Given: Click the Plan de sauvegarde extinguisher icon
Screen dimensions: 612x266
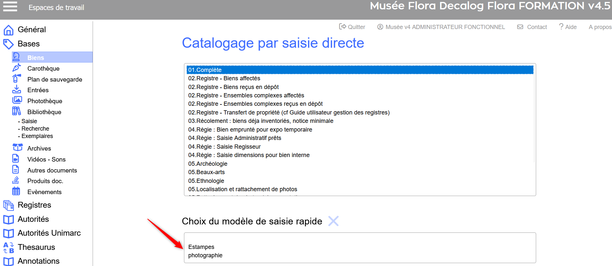Looking at the screenshot, I should 16,79.
